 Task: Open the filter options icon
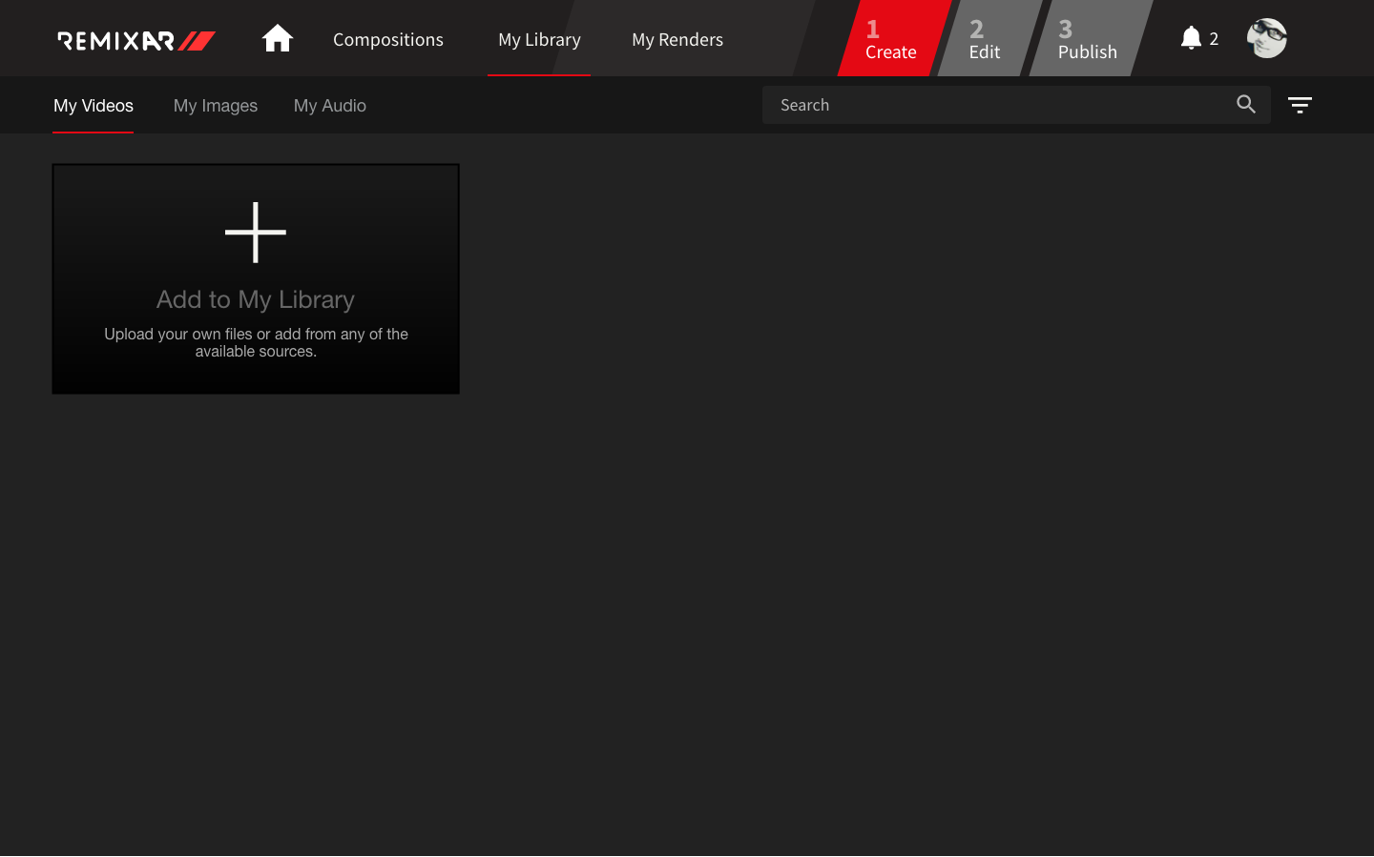[1300, 105]
